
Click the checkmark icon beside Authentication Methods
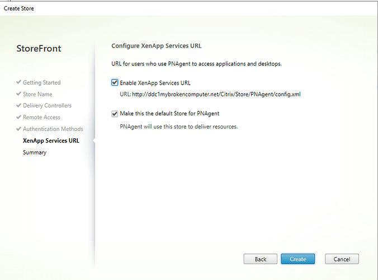coord(18,129)
